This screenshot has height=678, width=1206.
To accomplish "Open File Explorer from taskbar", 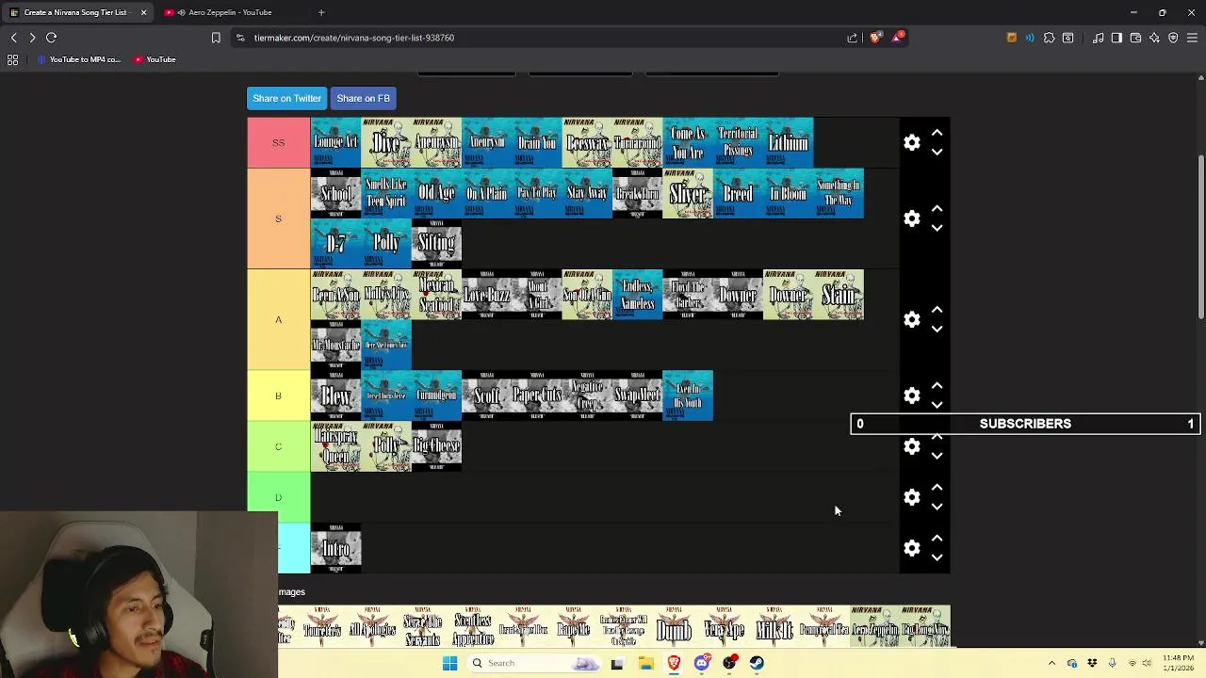I will (x=645, y=663).
